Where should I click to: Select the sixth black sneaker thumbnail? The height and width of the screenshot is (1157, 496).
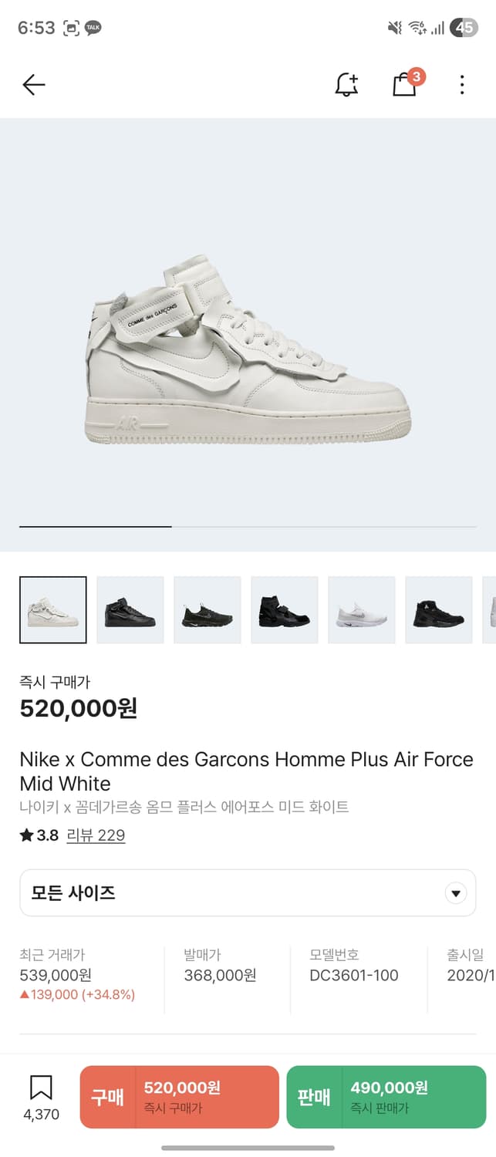439,609
